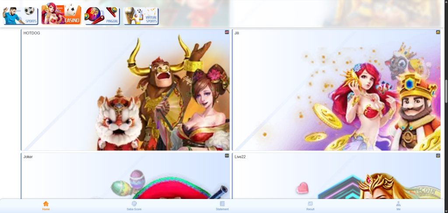Open the Live22 game provider banner
Image resolution: width=448 pixels, height=213 pixels.
click(336, 177)
